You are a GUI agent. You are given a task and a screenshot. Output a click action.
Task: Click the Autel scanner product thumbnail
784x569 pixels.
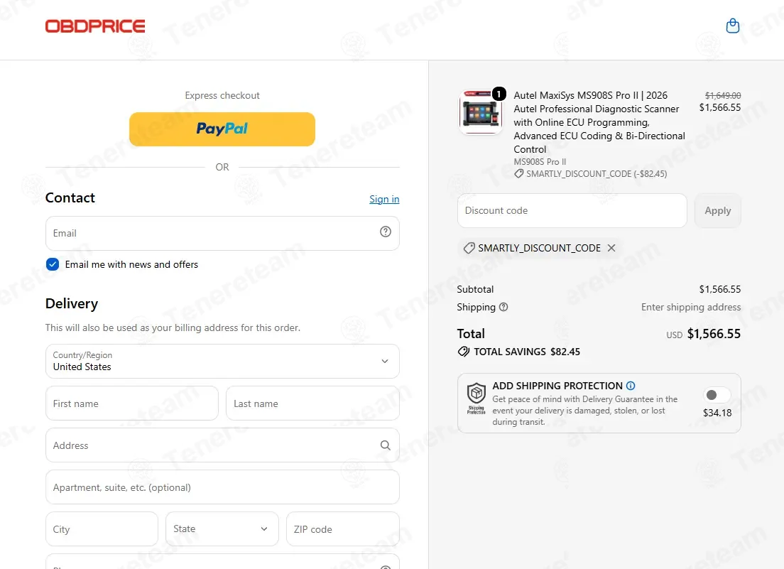tap(481, 112)
